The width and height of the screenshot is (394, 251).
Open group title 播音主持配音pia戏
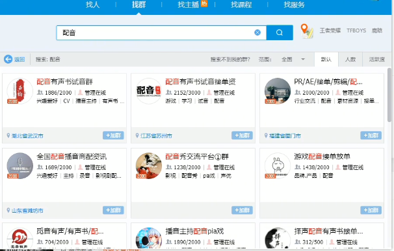coord(194,231)
